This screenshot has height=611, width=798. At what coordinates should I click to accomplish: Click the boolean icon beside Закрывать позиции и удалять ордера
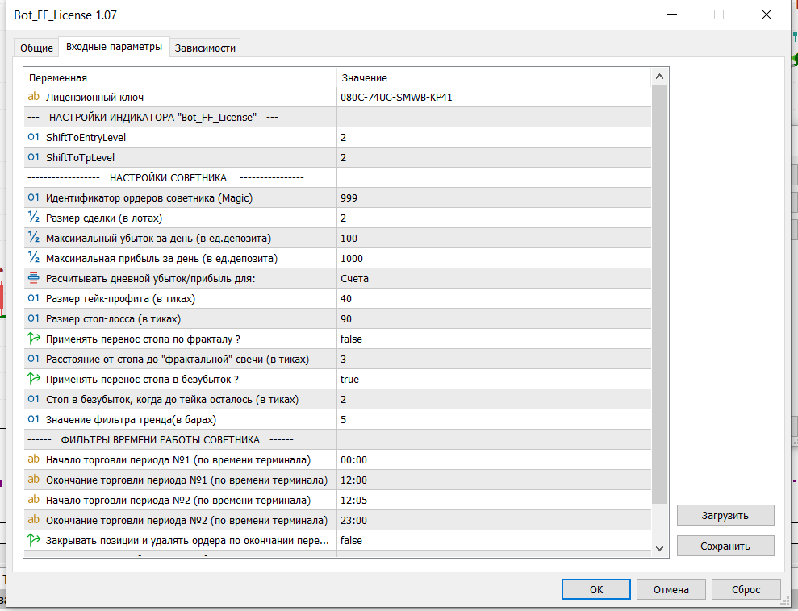click(x=34, y=540)
